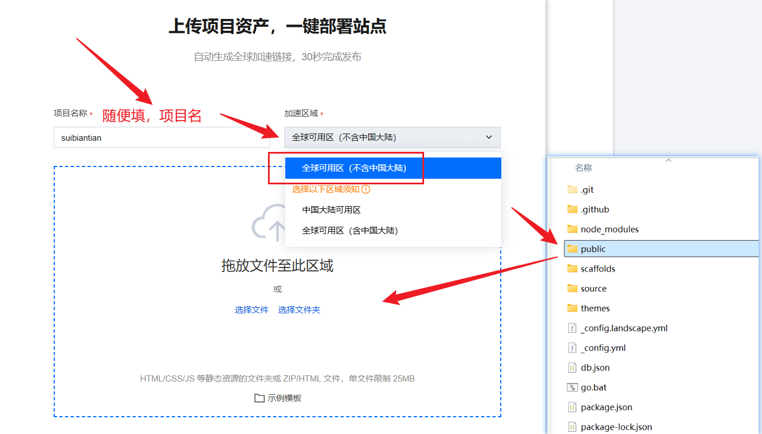This screenshot has width=762, height=434.
Task: Expand the 加速区域 dropdown chevron
Action: (488, 137)
